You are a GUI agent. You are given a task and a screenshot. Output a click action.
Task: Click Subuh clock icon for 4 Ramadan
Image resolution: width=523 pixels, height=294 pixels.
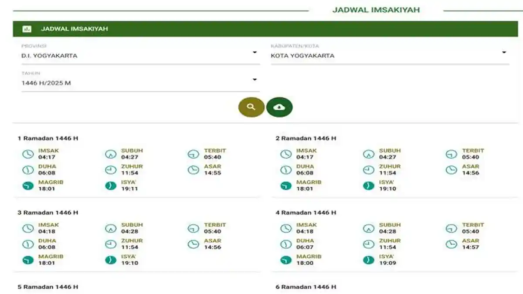click(369, 229)
